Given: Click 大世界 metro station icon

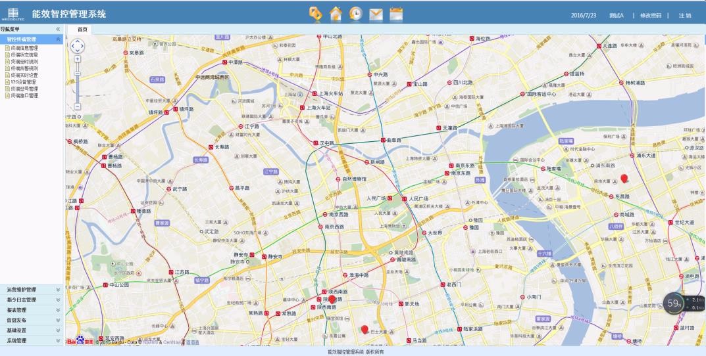Looking at the screenshot, I should [424, 233].
